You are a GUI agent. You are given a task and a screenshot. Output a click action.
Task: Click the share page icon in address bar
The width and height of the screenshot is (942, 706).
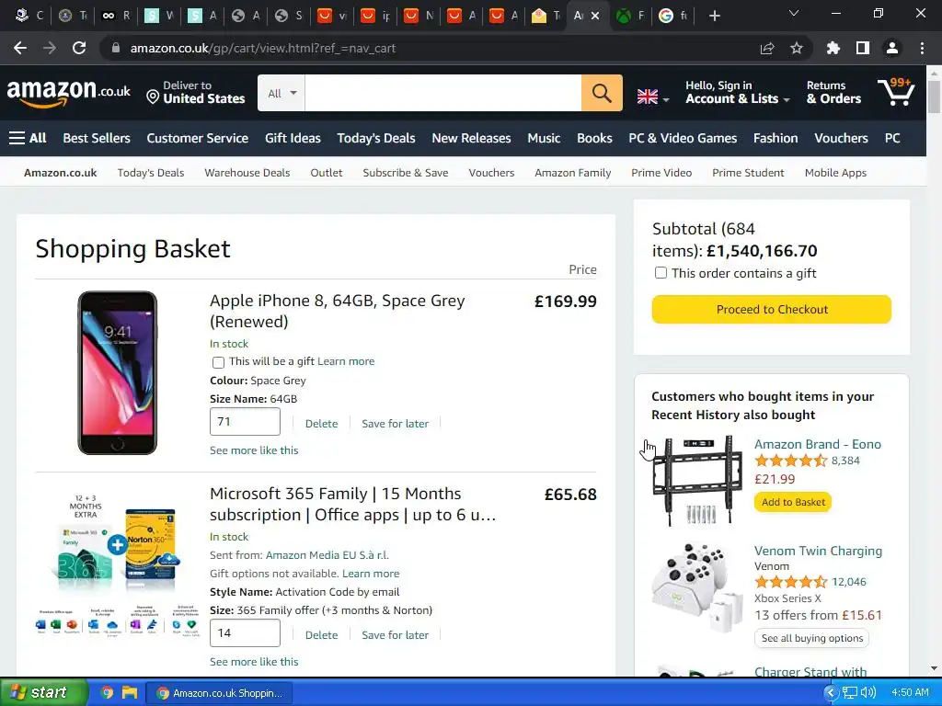coord(767,48)
